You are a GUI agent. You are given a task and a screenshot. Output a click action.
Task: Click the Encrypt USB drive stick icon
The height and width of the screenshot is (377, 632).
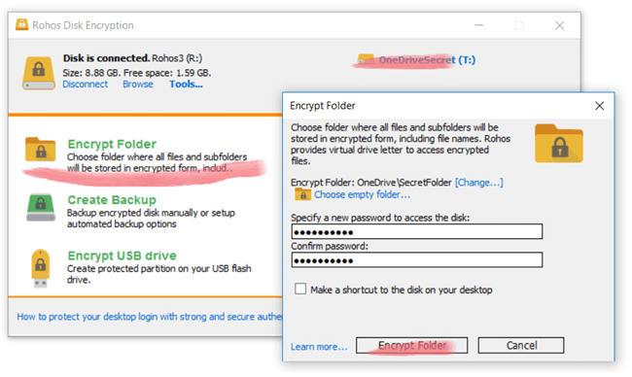[40, 268]
